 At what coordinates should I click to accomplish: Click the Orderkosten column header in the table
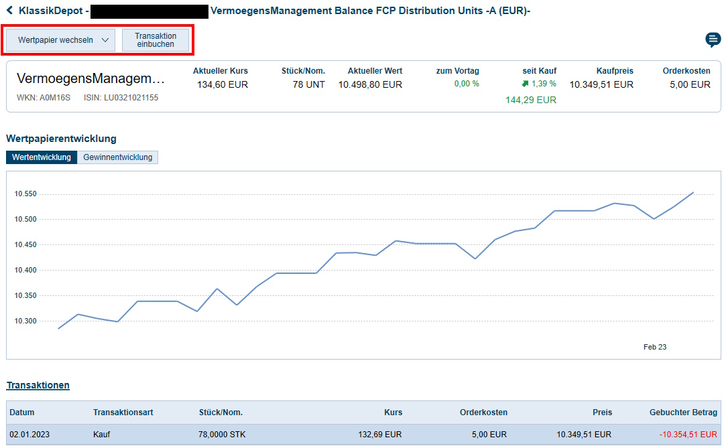483,413
